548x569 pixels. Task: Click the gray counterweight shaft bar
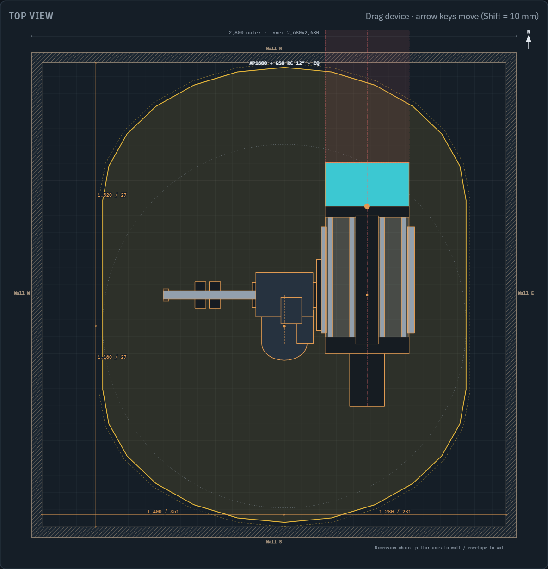pos(209,295)
